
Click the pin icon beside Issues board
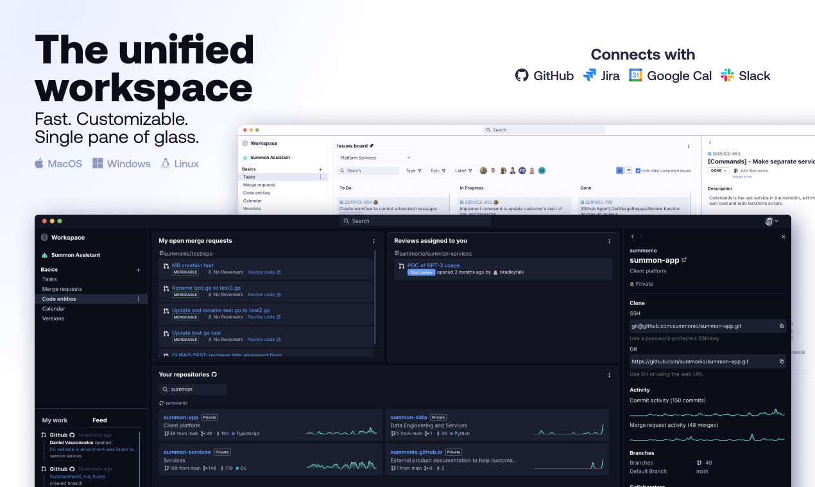(x=372, y=146)
